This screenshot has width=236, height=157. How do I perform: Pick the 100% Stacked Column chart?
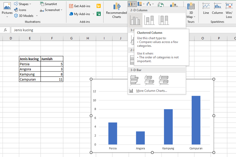tap(164, 20)
